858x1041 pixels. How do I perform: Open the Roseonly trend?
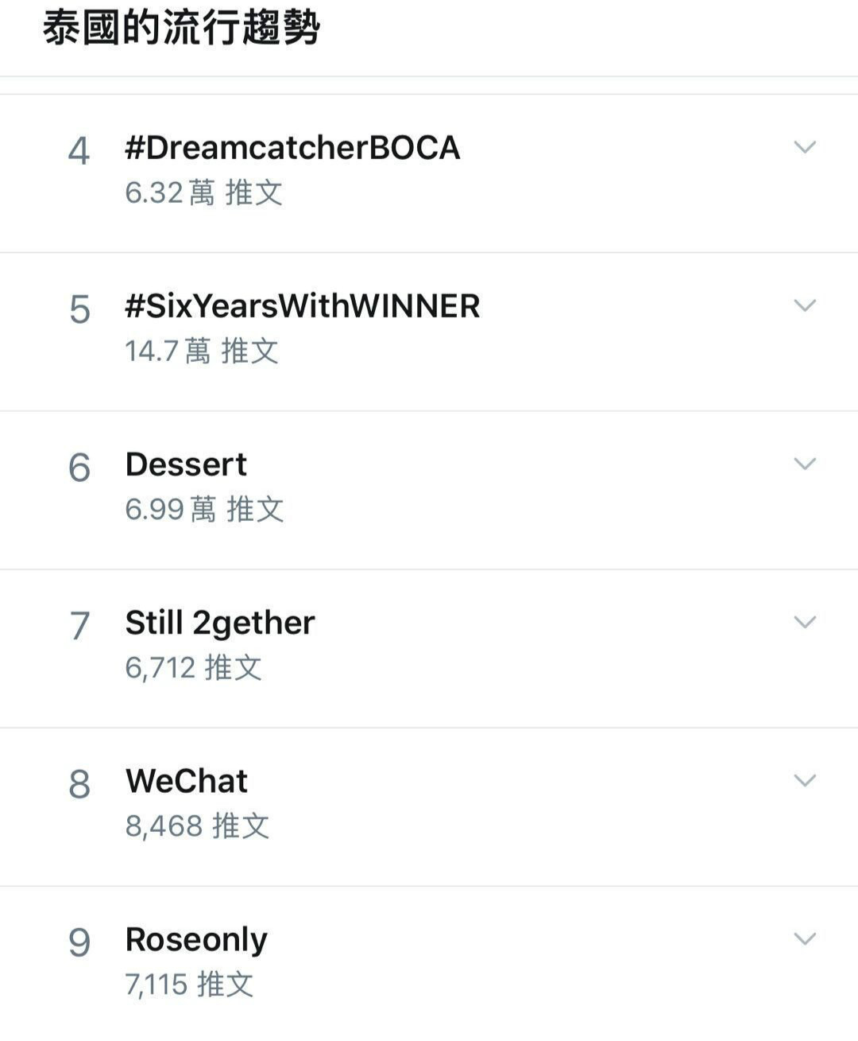pyautogui.click(x=196, y=939)
